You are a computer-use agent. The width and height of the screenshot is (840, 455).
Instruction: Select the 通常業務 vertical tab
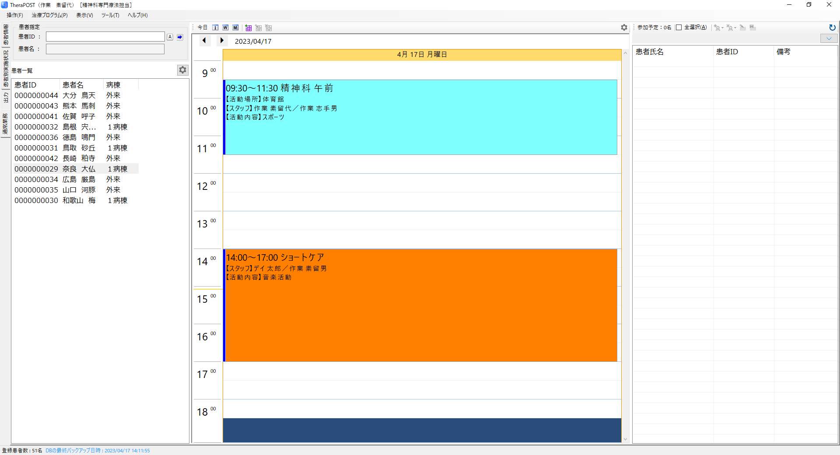6,124
